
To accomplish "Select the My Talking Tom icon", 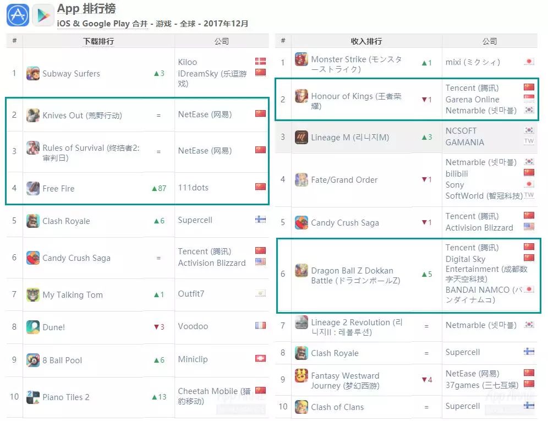I will point(33,295).
